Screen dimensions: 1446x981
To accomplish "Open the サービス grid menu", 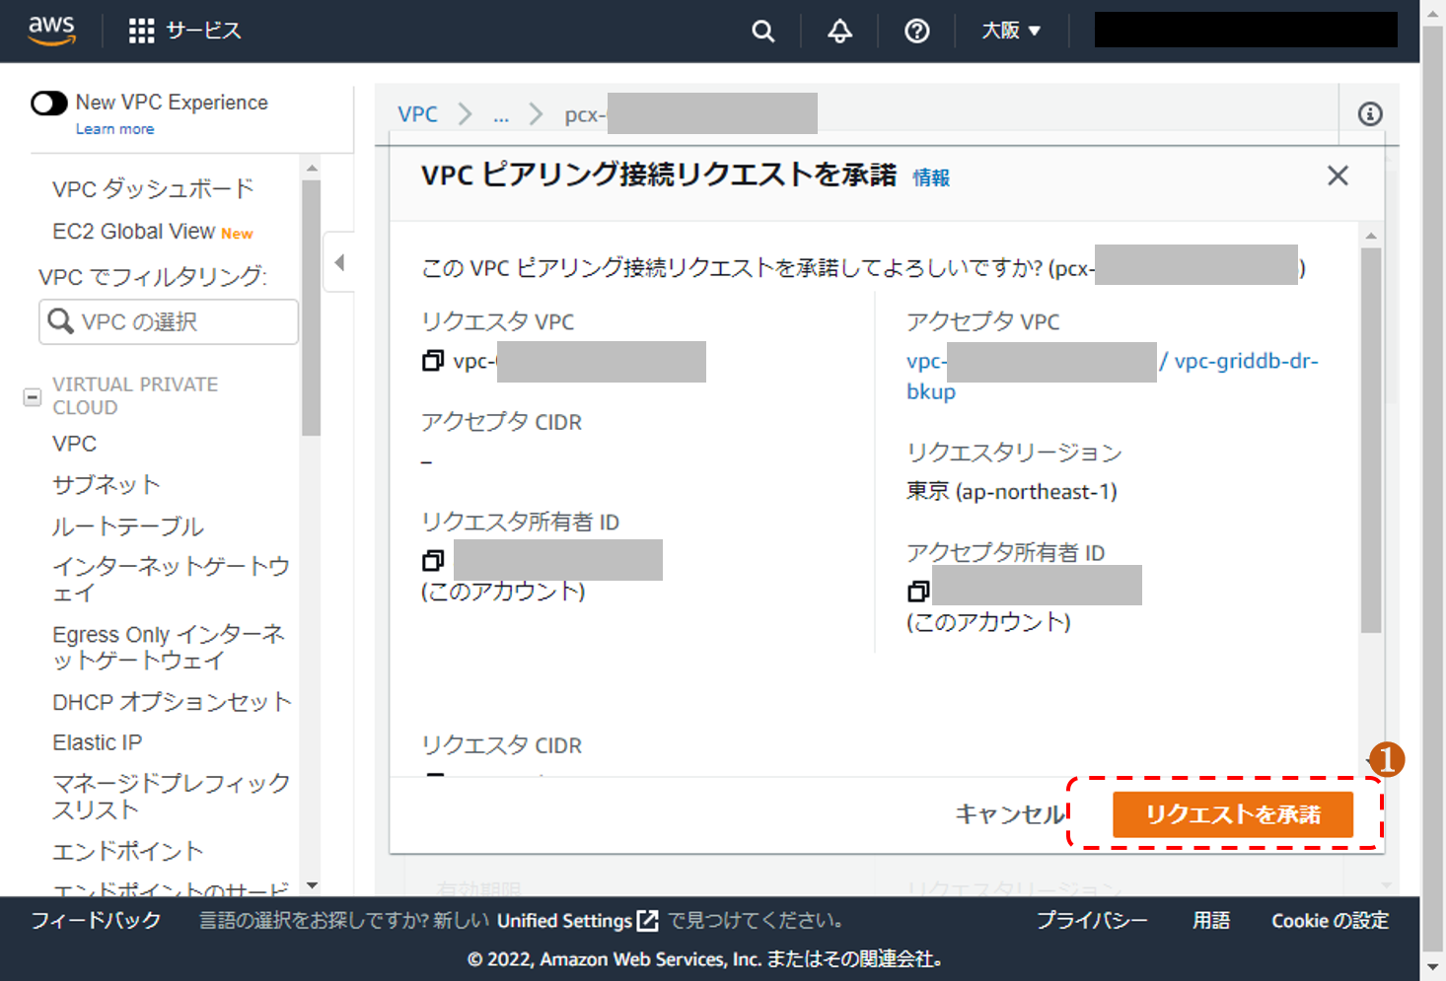I will click(184, 31).
